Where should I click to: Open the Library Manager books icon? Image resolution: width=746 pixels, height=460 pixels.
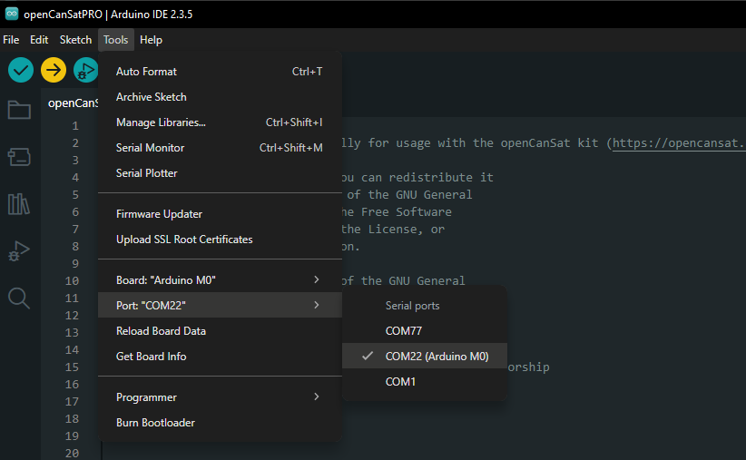19,203
